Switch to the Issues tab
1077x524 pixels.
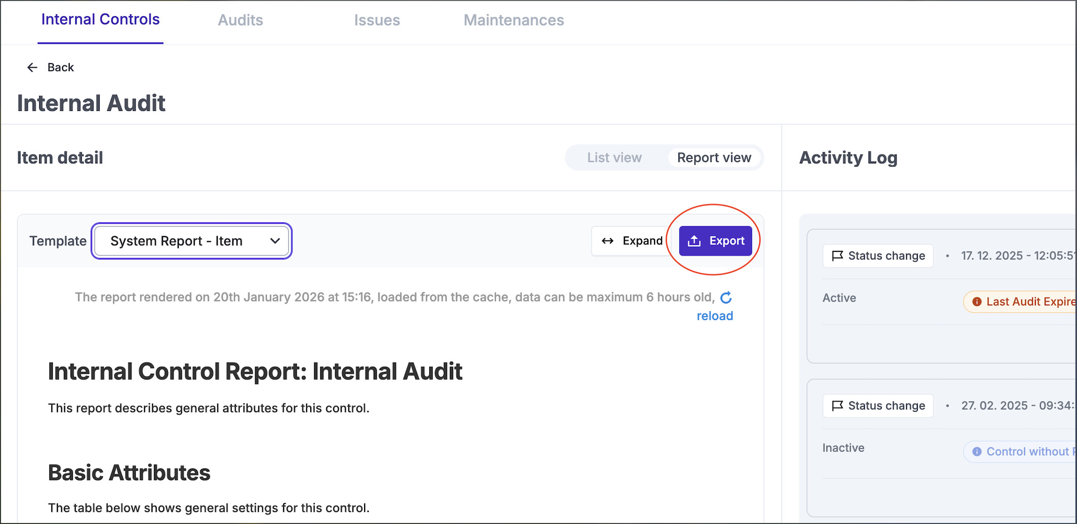pyautogui.click(x=377, y=20)
